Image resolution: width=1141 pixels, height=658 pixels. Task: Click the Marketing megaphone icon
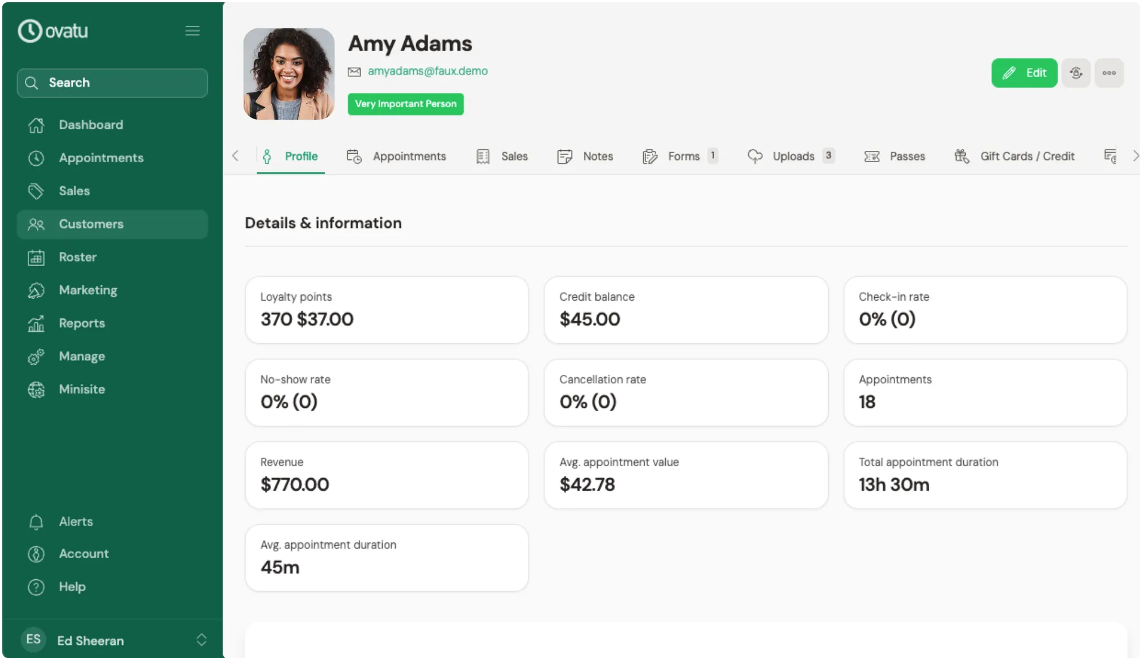36,290
